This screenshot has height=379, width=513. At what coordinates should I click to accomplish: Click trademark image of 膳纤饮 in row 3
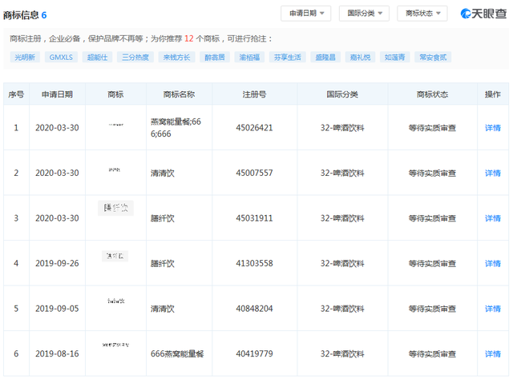pos(115,209)
